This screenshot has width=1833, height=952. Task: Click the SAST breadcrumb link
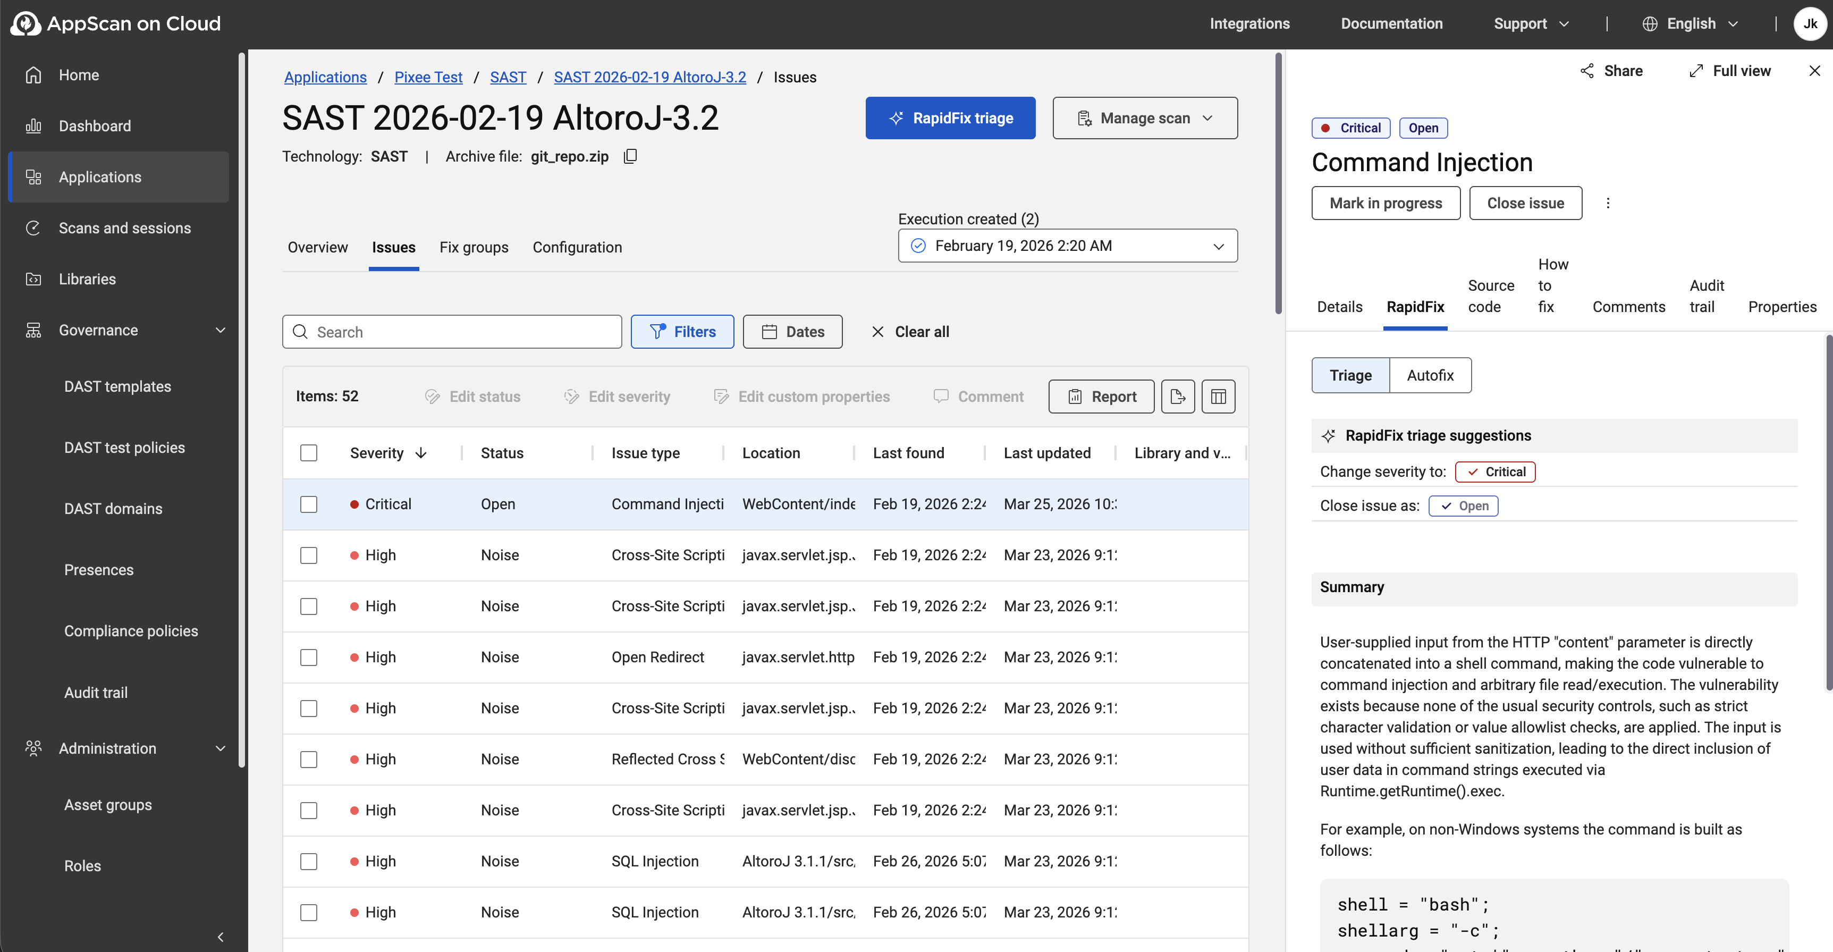[508, 77]
